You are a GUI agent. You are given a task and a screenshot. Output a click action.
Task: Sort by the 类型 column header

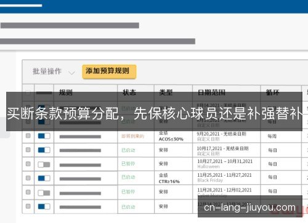(166, 92)
